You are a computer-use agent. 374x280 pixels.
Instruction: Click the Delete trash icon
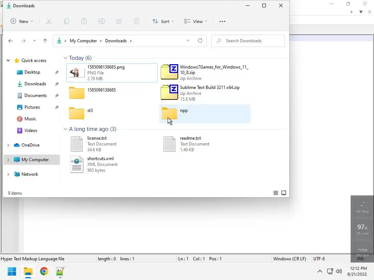[137, 22]
